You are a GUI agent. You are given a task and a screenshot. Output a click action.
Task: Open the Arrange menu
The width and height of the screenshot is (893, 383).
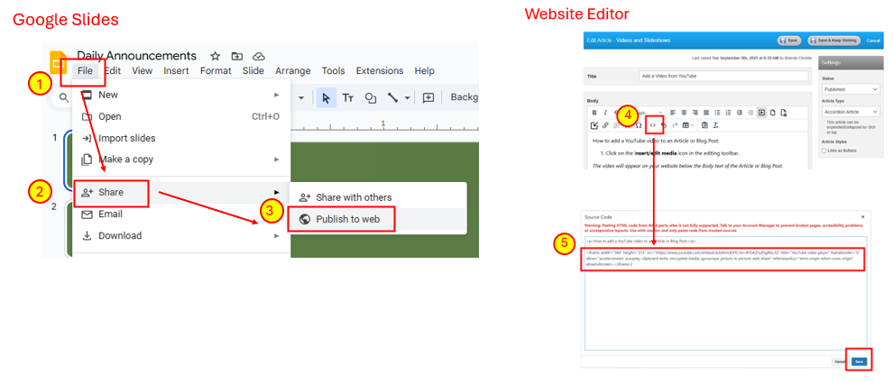click(x=293, y=70)
